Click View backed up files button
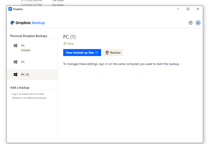This screenshot has height=144, width=209. coord(82,53)
